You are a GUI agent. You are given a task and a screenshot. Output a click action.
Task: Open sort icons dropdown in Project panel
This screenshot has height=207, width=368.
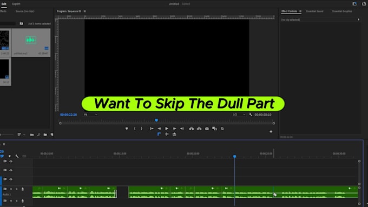pyautogui.click(x=21, y=135)
